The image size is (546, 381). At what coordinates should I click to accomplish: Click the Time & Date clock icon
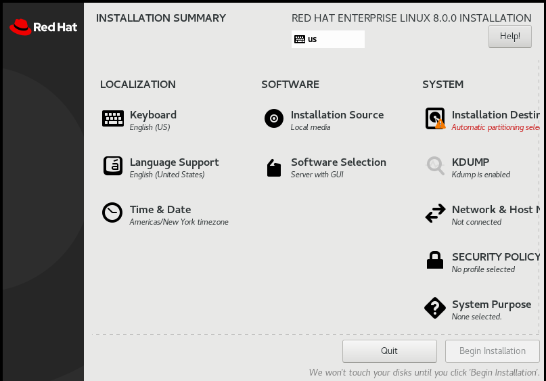tap(112, 212)
